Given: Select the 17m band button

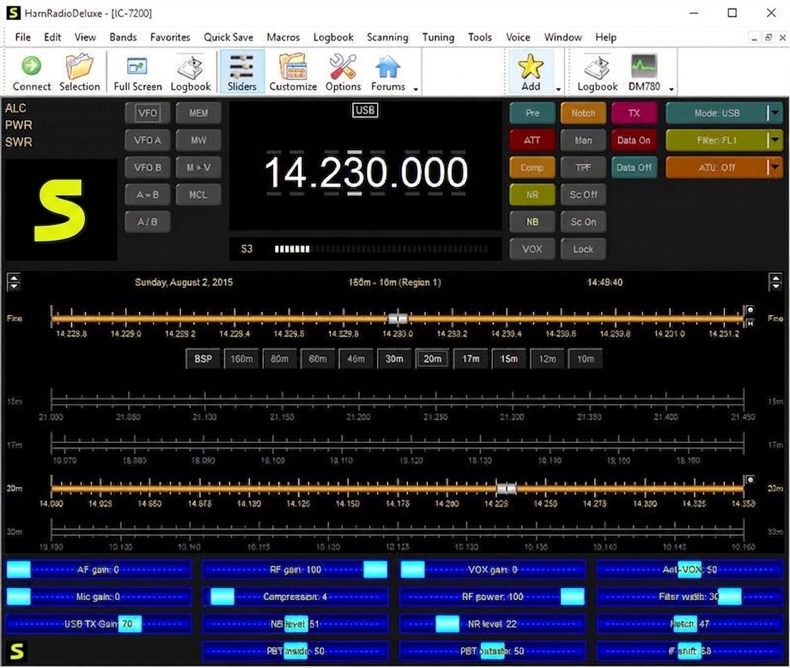Looking at the screenshot, I should pyautogui.click(x=470, y=359).
